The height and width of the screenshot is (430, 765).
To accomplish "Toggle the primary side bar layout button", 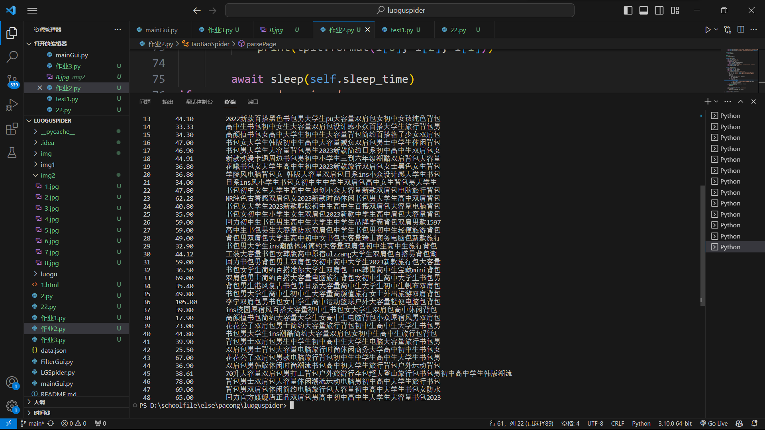I will point(628,10).
